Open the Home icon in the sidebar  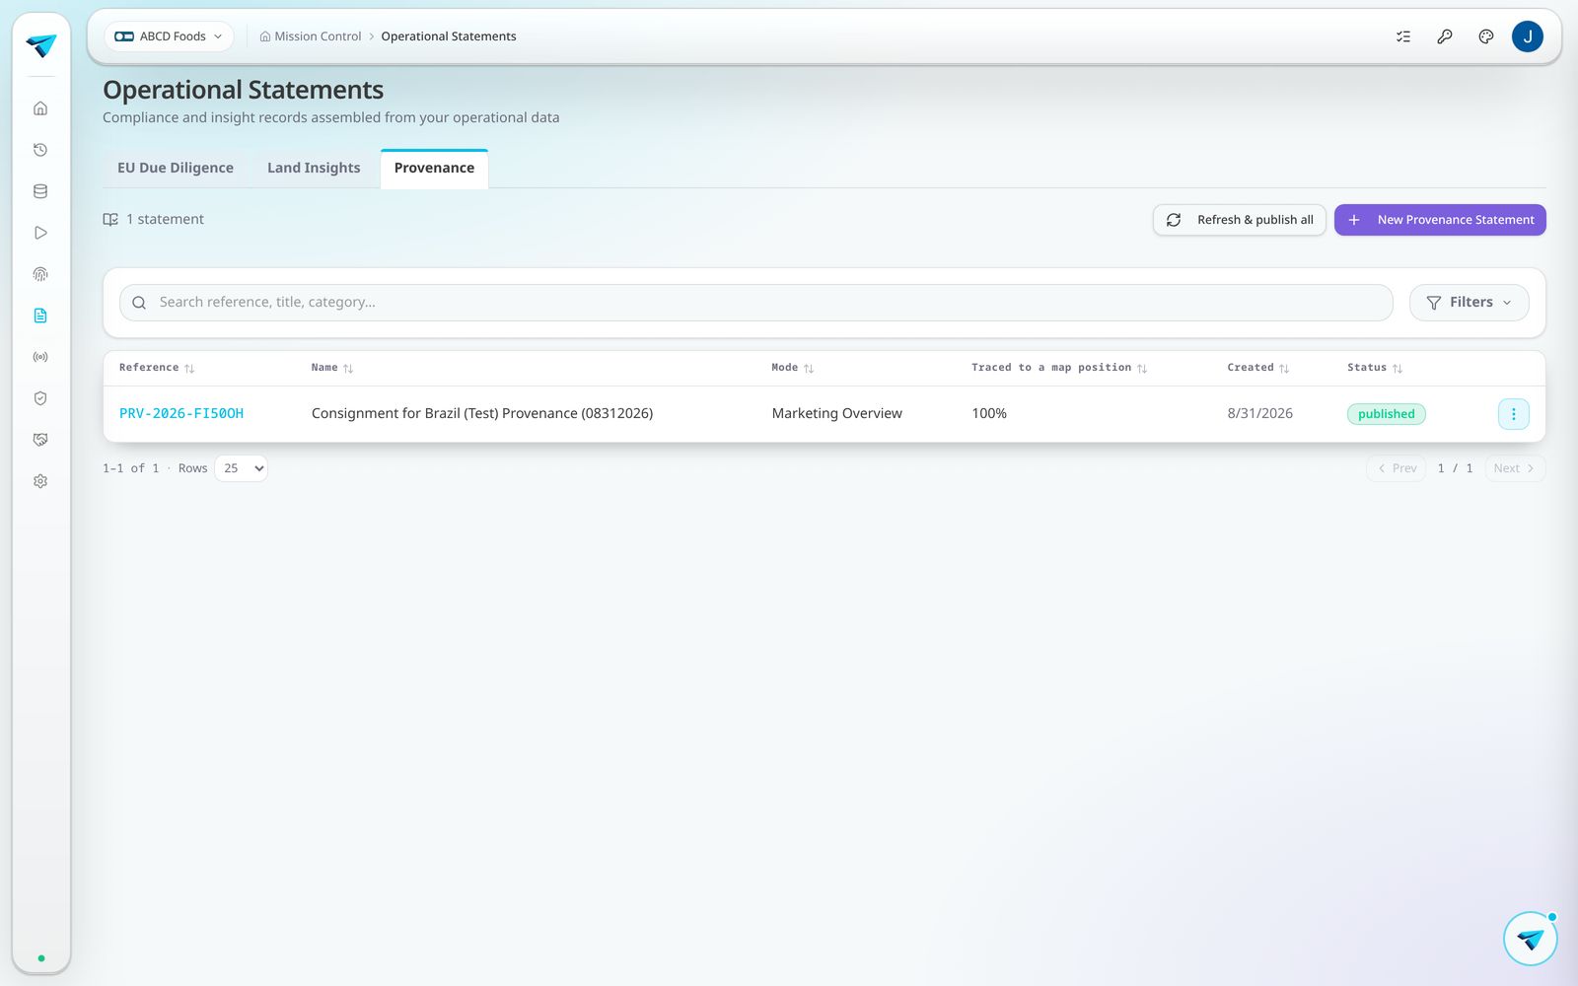pyautogui.click(x=40, y=108)
